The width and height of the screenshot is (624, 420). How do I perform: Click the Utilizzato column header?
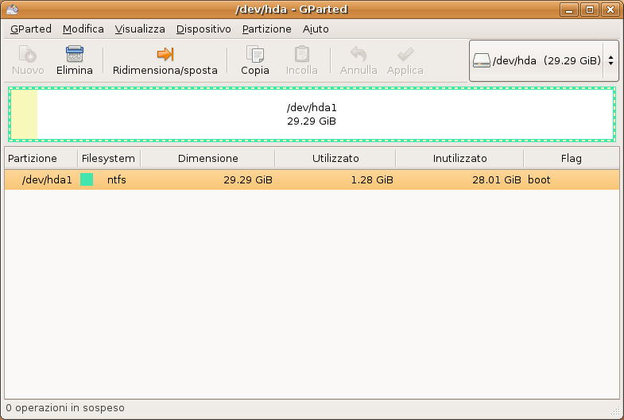pyautogui.click(x=335, y=158)
